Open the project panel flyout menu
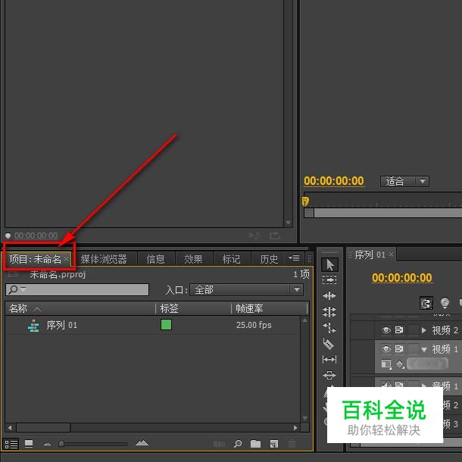The image size is (462, 462). [294, 258]
